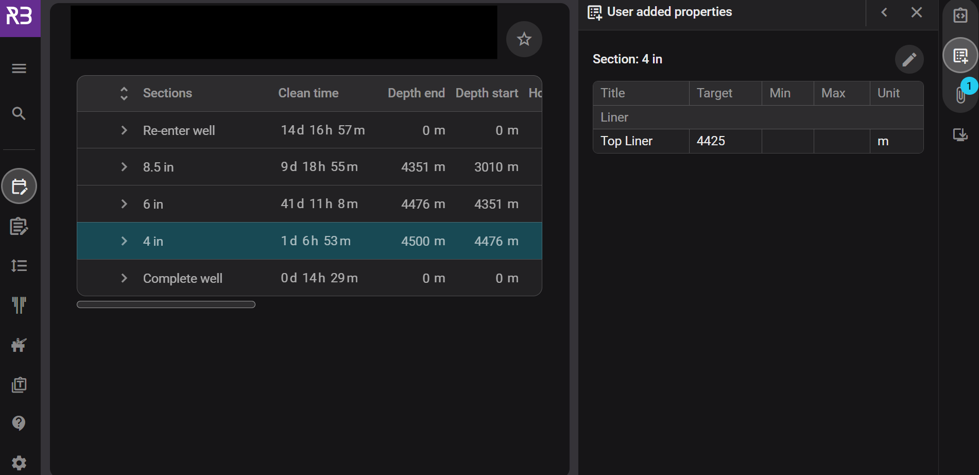Image resolution: width=979 pixels, height=475 pixels.
Task: Toggle expand all sections arrows
Action: coord(124,93)
